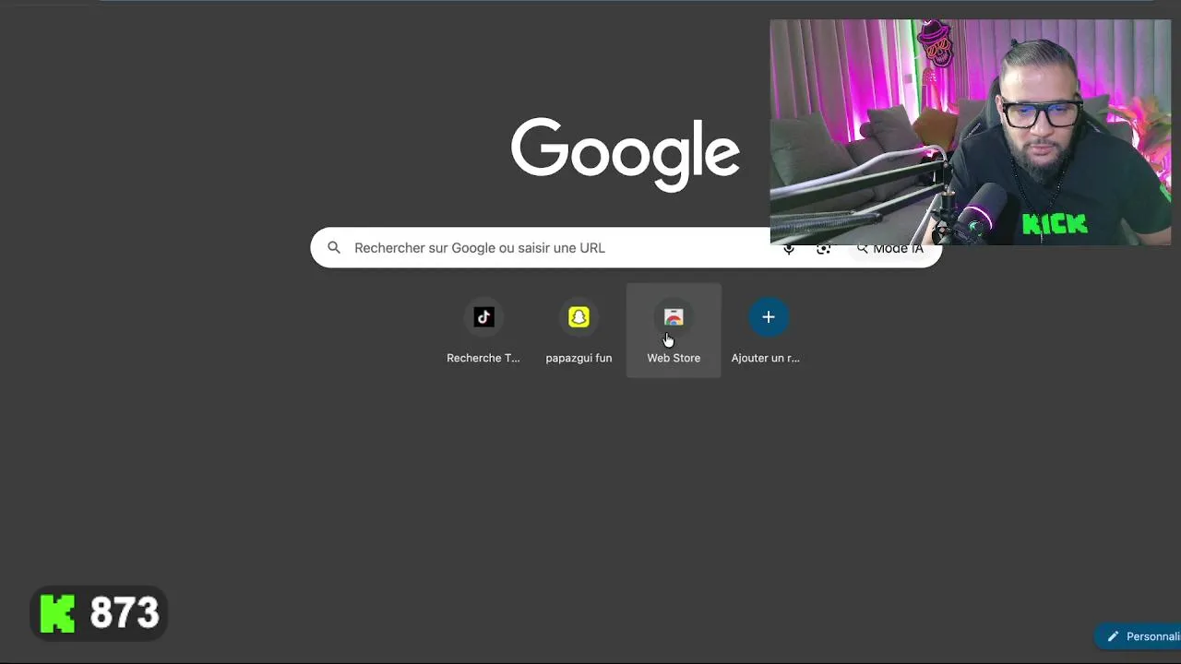Screen dimensions: 1181x664
Task: Open Google Lens image search icon
Action: coord(824,249)
